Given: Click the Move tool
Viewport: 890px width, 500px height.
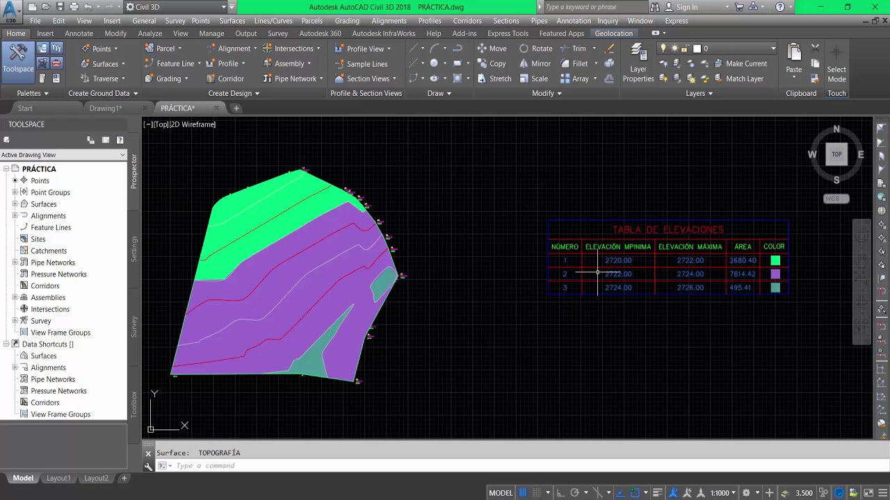Looking at the screenshot, I should tap(491, 49).
